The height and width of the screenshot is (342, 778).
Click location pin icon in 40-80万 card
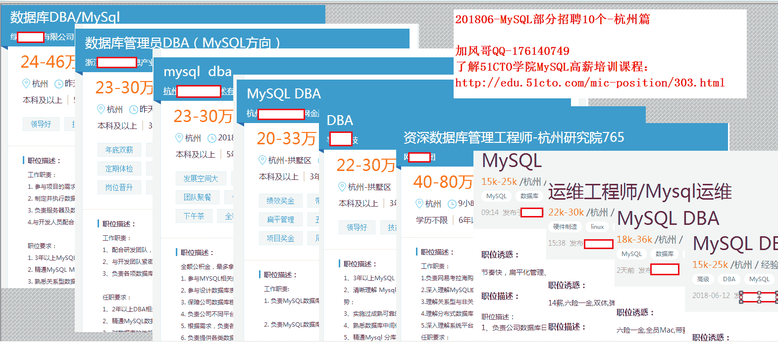click(419, 204)
